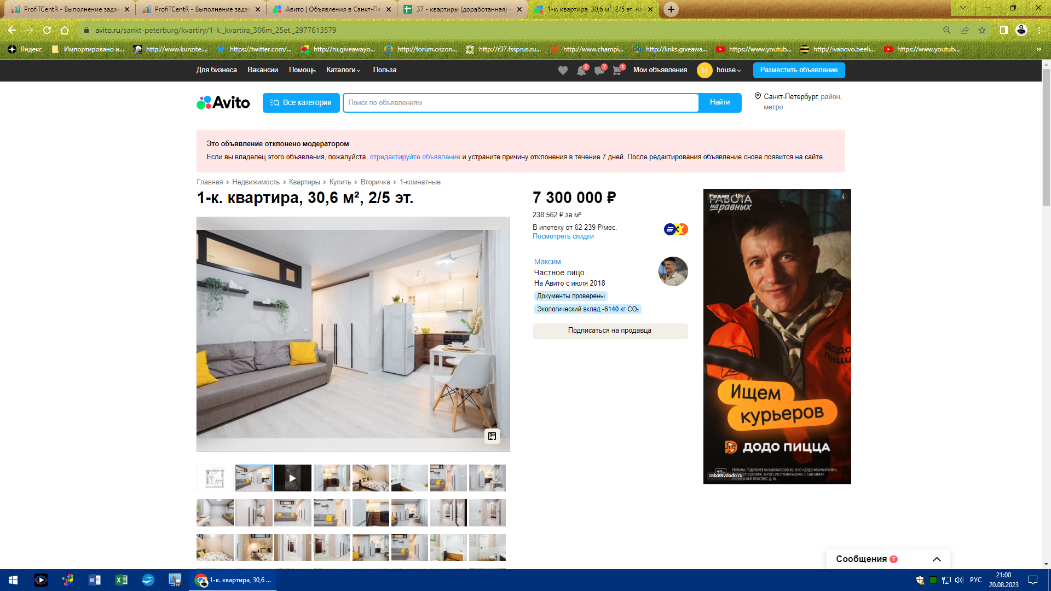Click the floor plan icon on main photo
Image resolution: width=1051 pixels, height=591 pixels.
pyautogui.click(x=492, y=436)
